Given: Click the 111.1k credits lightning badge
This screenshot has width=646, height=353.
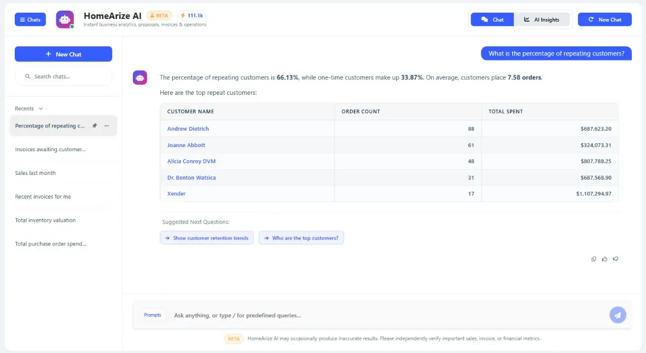Looking at the screenshot, I should [x=192, y=16].
